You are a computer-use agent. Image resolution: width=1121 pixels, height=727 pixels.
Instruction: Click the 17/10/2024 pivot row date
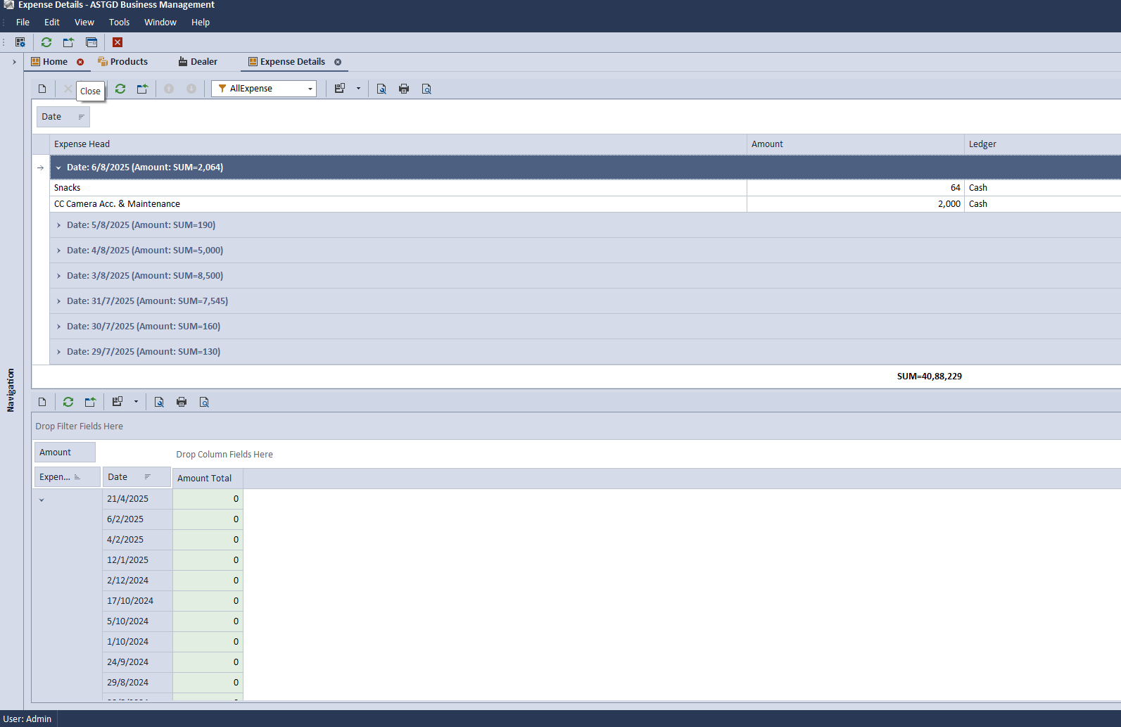tap(137, 601)
